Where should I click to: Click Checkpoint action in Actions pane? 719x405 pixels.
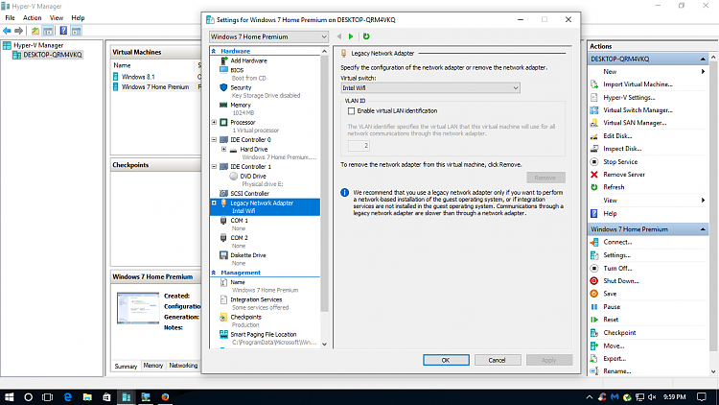click(x=619, y=332)
